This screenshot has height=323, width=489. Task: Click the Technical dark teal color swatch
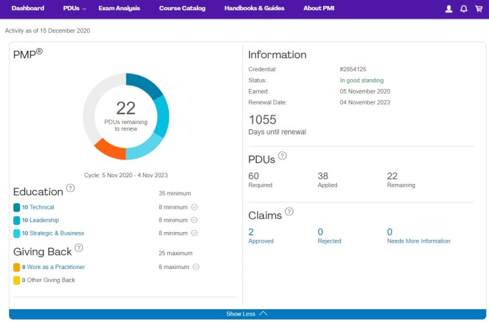point(16,207)
